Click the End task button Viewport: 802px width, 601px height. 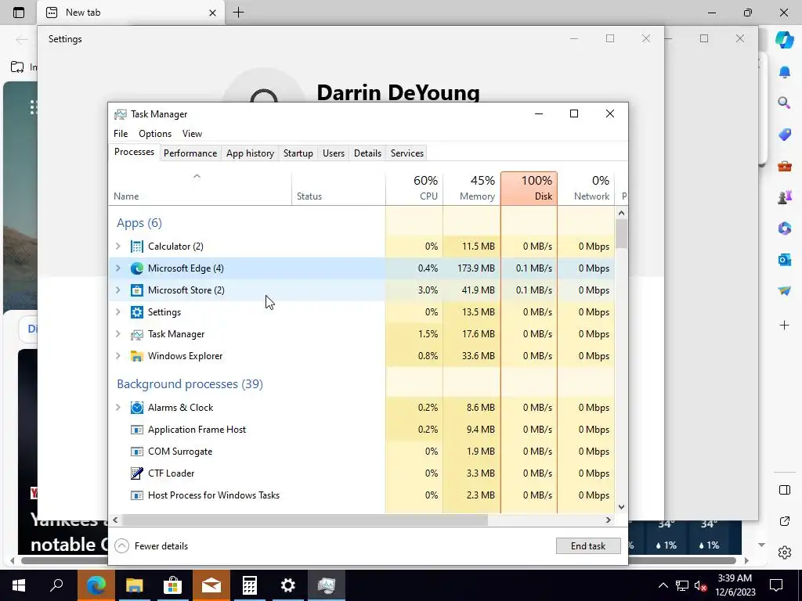coord(588,546)
